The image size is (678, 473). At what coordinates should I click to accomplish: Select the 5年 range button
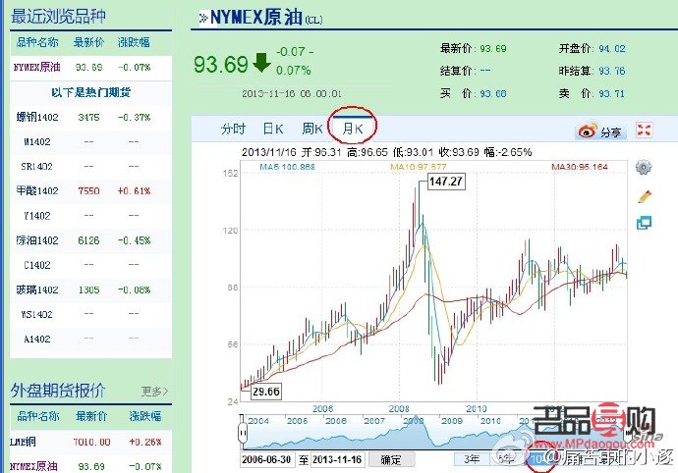(507, 459)
